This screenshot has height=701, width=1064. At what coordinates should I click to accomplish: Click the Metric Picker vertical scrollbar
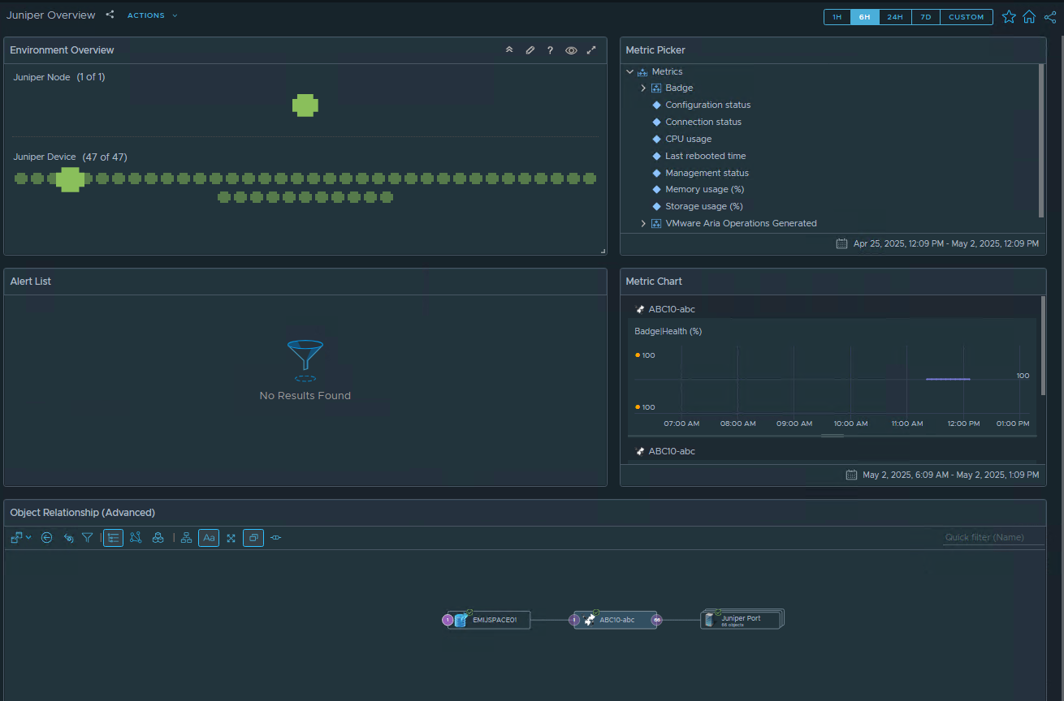(1041, 140)
